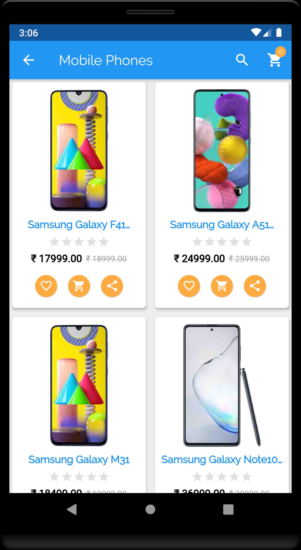
Task: Tap the Android home navigation button
Action: click(x=150, y=509)
